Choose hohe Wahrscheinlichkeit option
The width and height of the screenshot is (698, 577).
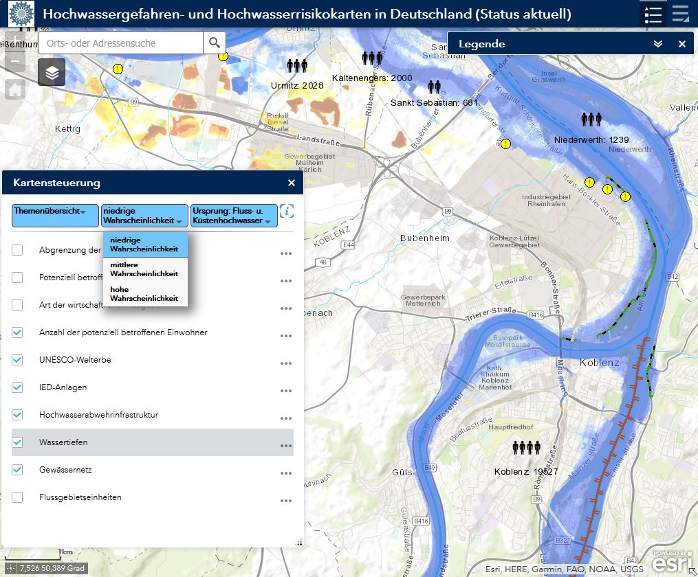click(144, 294)
